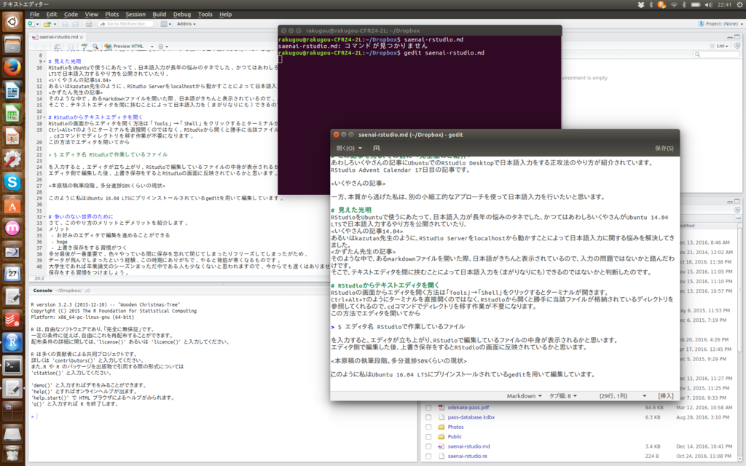Screen dimensions: 746x466
Task: Open the gear options dropdown beside Preview HTML
Action: pos(162,46)
